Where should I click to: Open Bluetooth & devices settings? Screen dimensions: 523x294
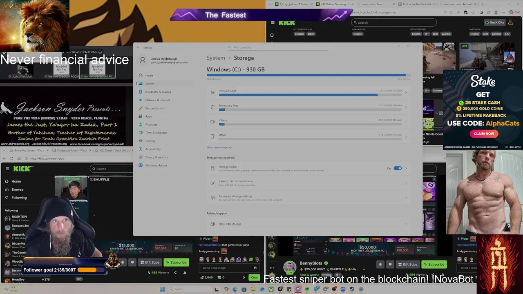[x=158, y=92]
